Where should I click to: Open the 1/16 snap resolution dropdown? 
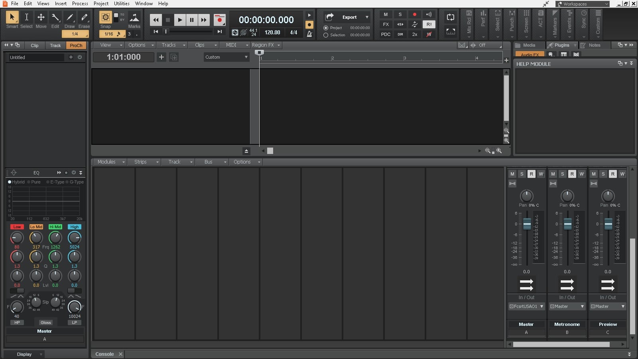click(112, 34)
